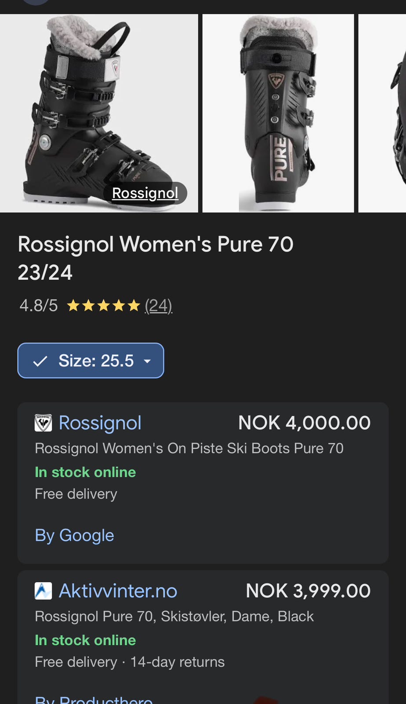
Task: Expand the Size: 25.5 dropdown arrow
Action: pyautogui.click(x=147, y=361)
